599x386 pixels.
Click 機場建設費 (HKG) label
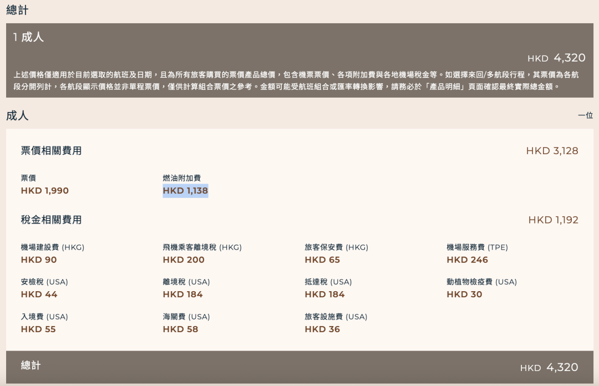click(52, 247)
